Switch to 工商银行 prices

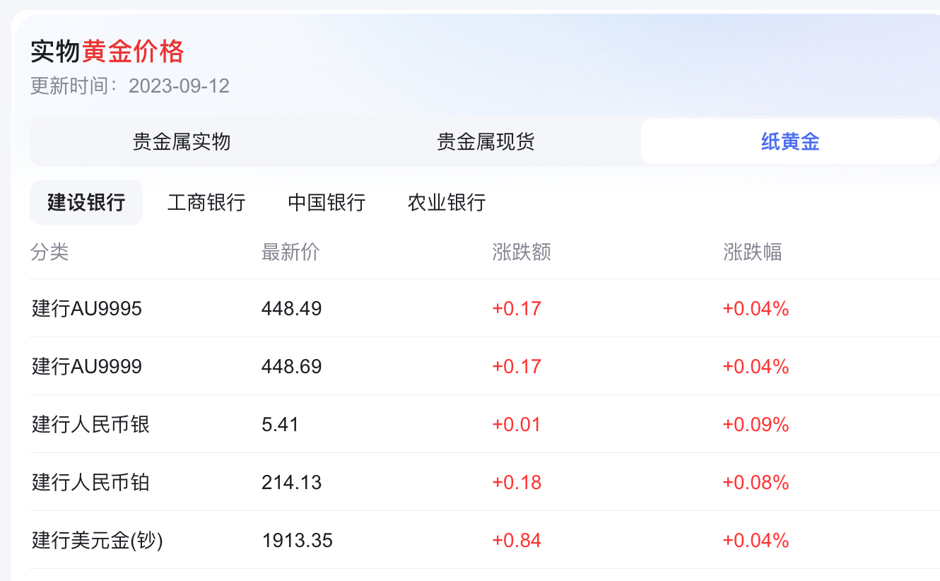pos(206,202)
